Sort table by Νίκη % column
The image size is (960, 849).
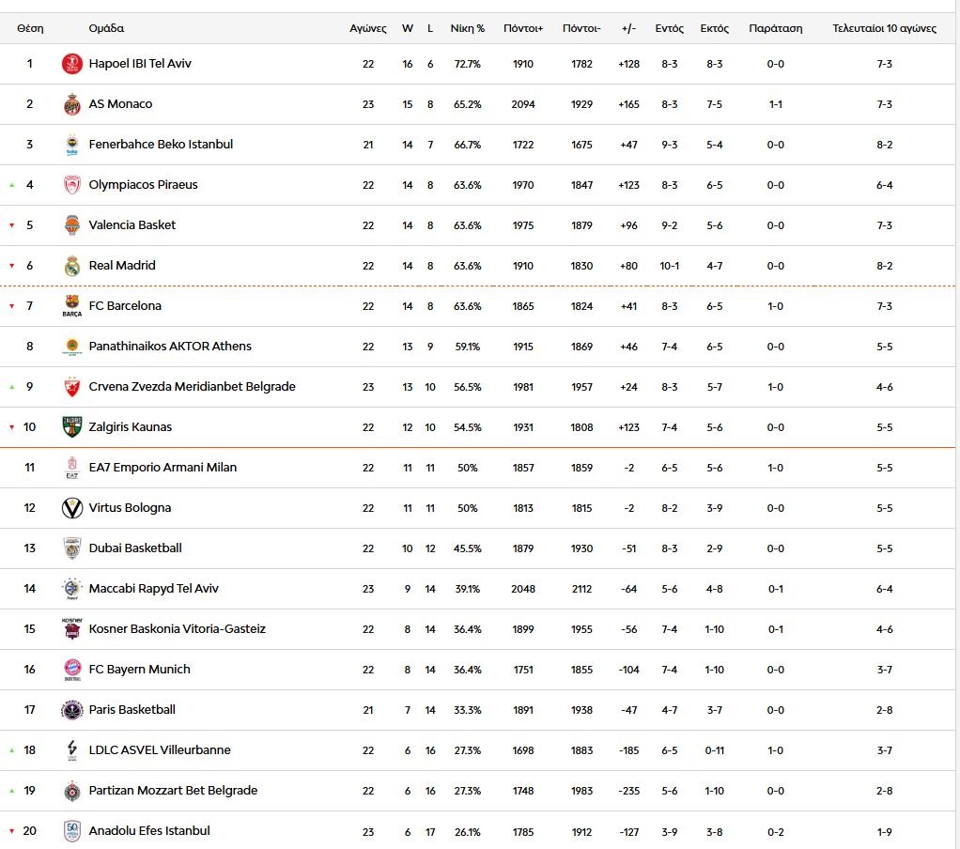point(467,28)
